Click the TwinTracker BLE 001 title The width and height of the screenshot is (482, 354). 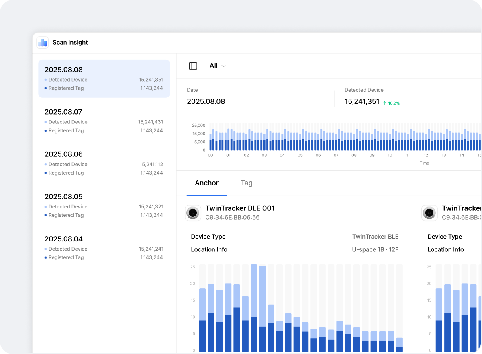tap(240, 208)
